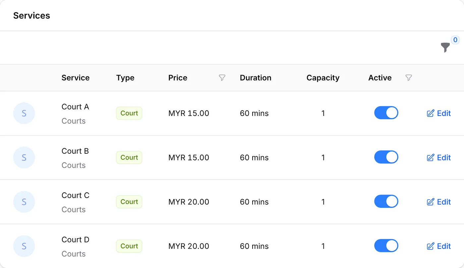Disable the Court A active toggle
The width and height of the screenshot is (464, 268).
tap(386, 113)
